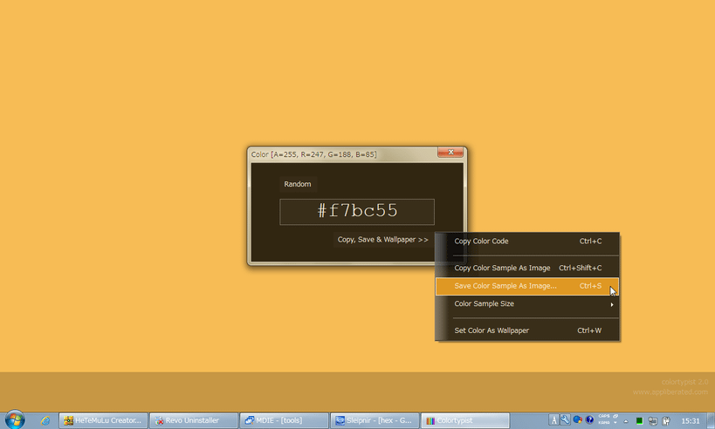Expand the Color Sample Size submenu
Image resolution: width=715 pixels, height=429 pixels.
[527, 303]
